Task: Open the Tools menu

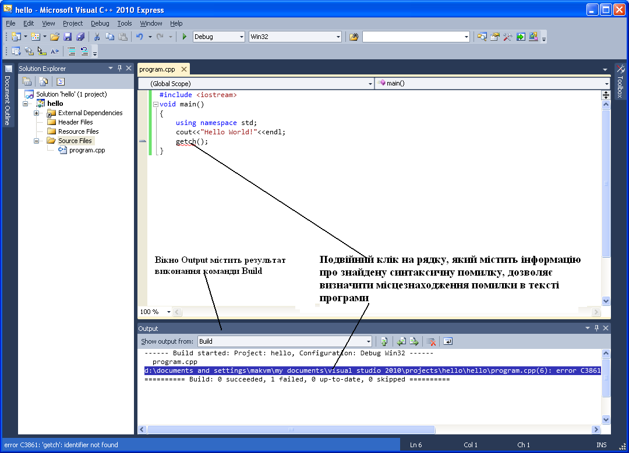Action: (x=125, y=23)
